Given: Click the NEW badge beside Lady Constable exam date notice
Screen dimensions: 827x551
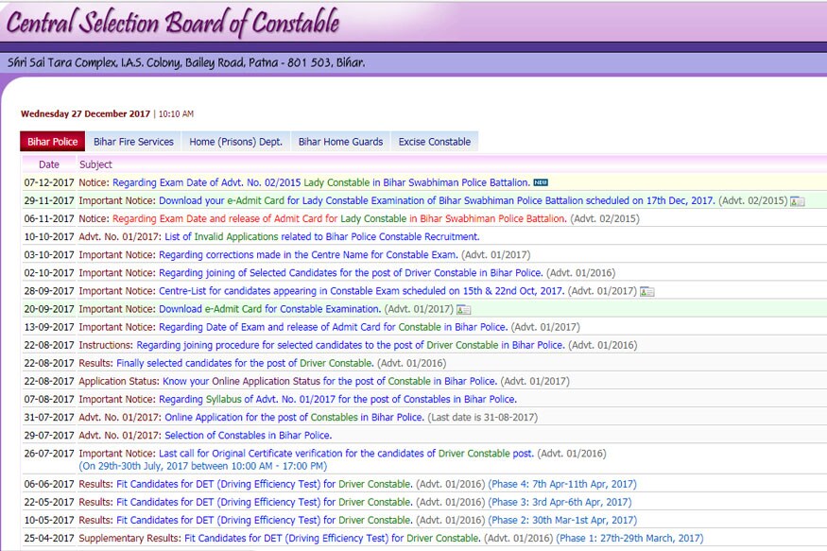Looking at the screenshot, I should point(541,182).
